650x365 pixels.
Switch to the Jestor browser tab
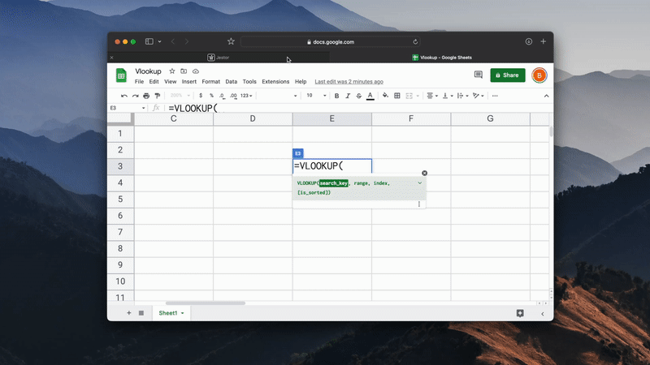click(x=219, y=58)
